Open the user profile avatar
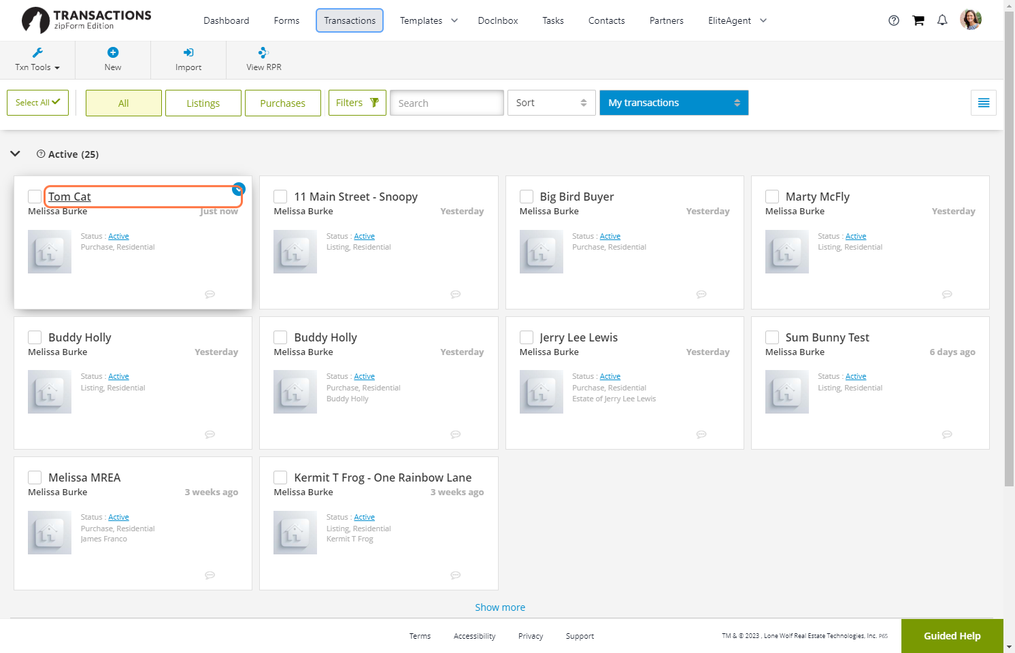The width and height of the screenshot is (1015, 653). pyautogui.click(x=971, y=20)
